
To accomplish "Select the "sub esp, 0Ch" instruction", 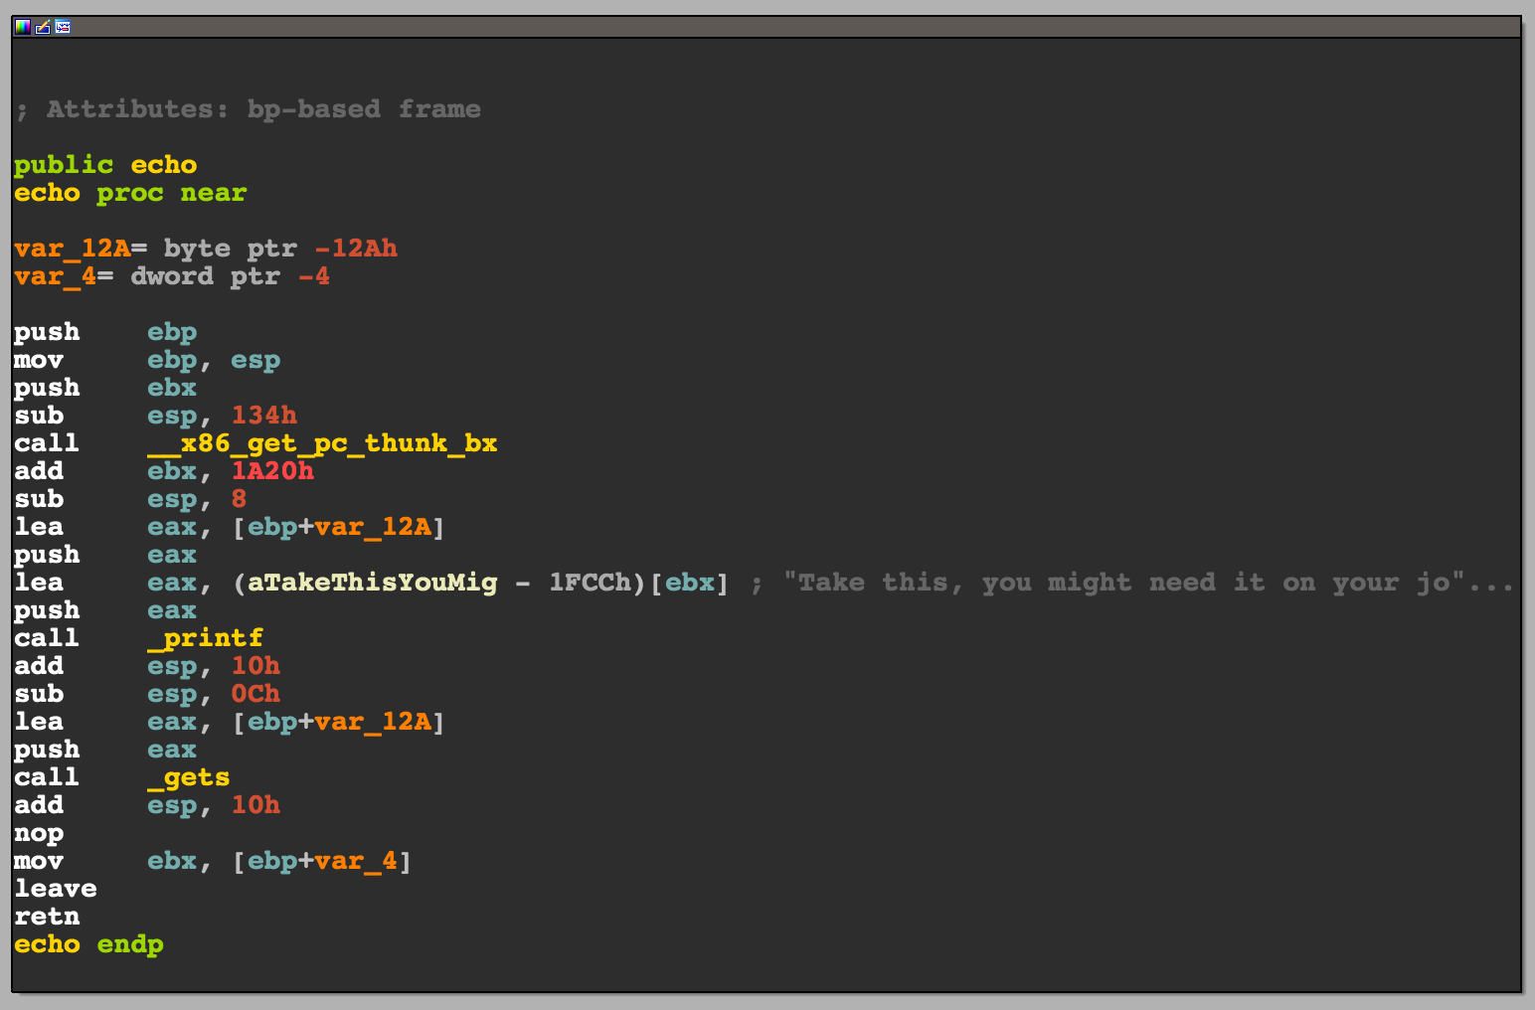I will [147, 694].
